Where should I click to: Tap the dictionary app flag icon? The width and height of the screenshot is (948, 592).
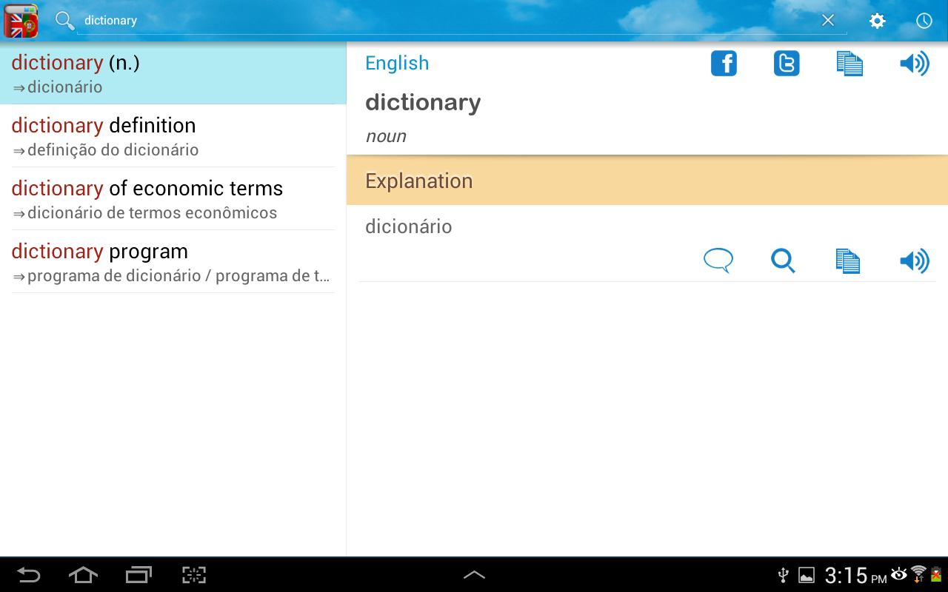point(20,20)
